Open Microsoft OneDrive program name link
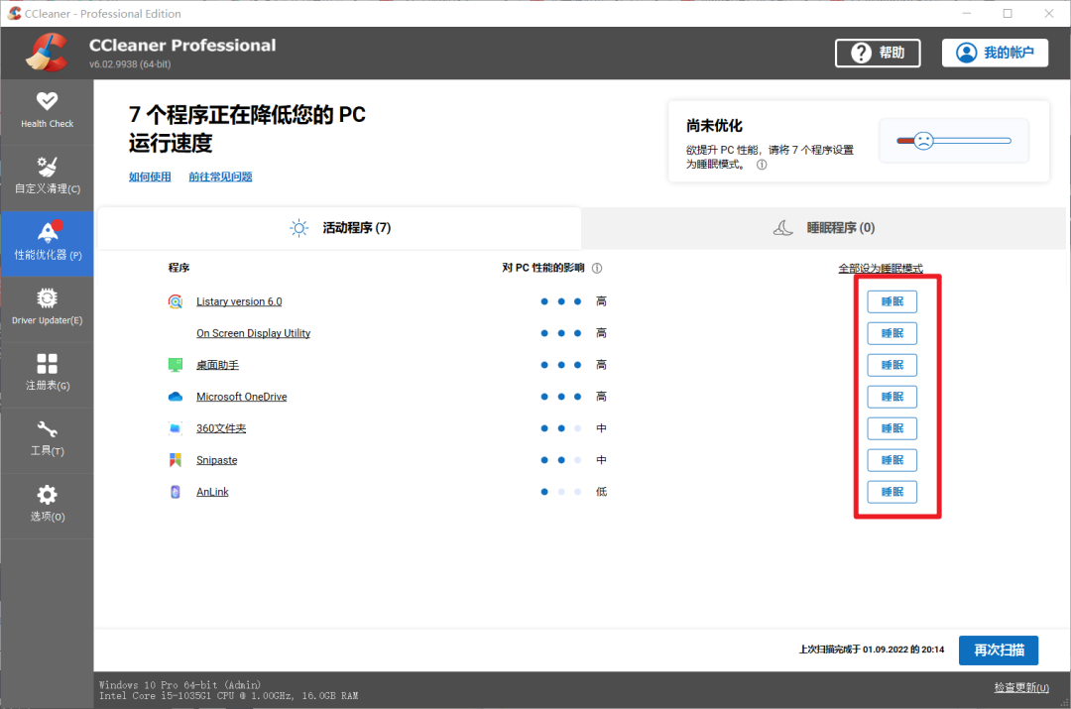Image resolution: width=1071 pixels, height=709 pixels. tap(242, 397)
